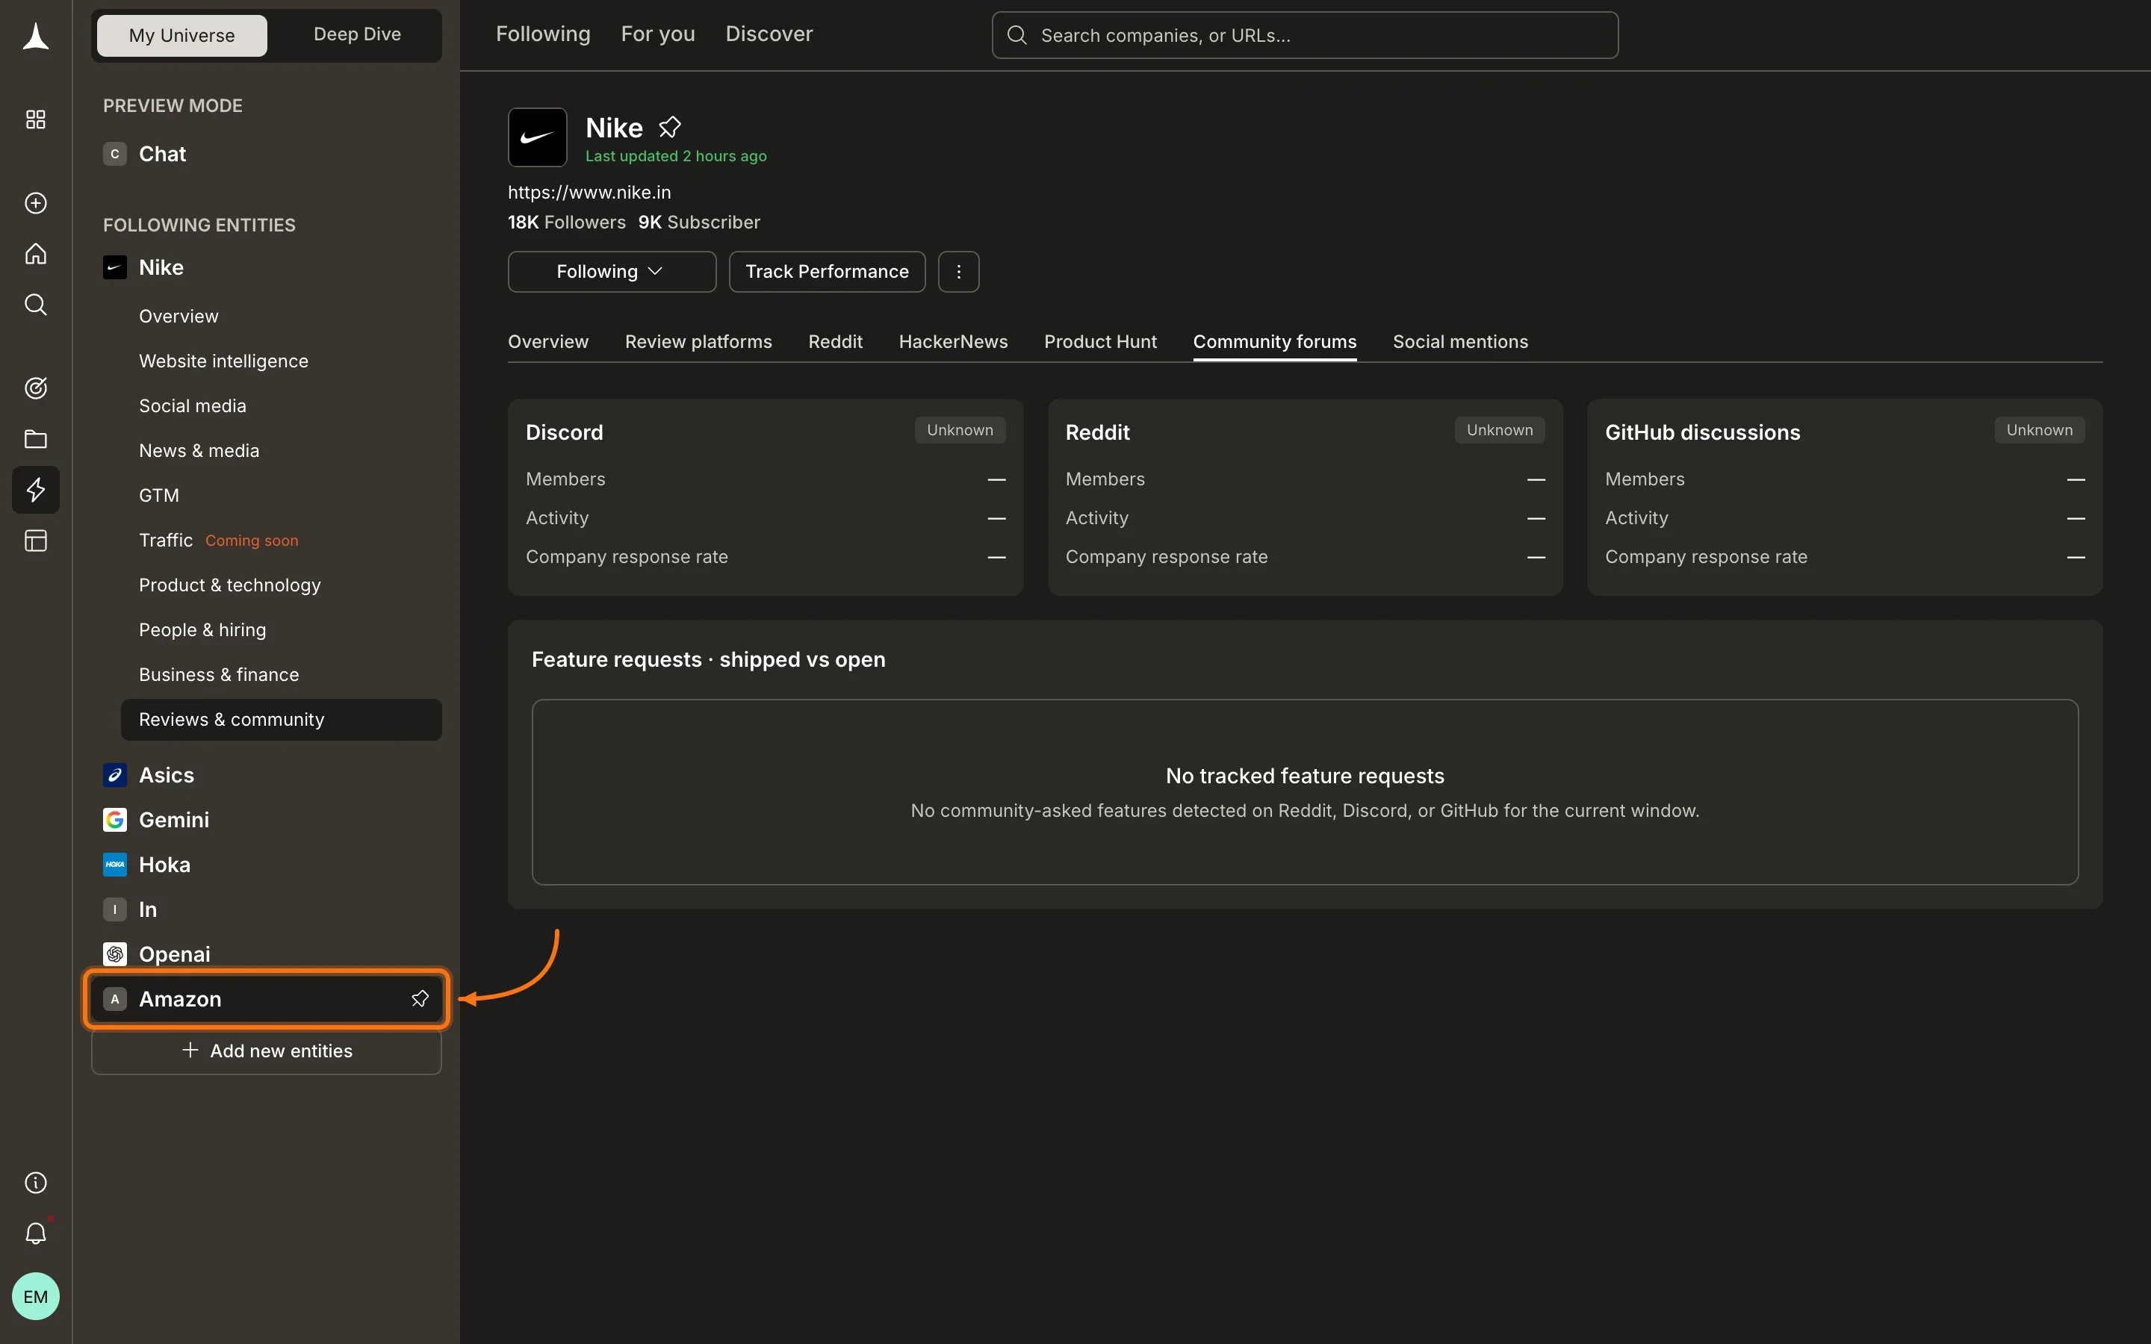Open the dashboard grid icon
Image resolution: width=2151 pixels, height=1344 pixels.
tap(36, 119)
